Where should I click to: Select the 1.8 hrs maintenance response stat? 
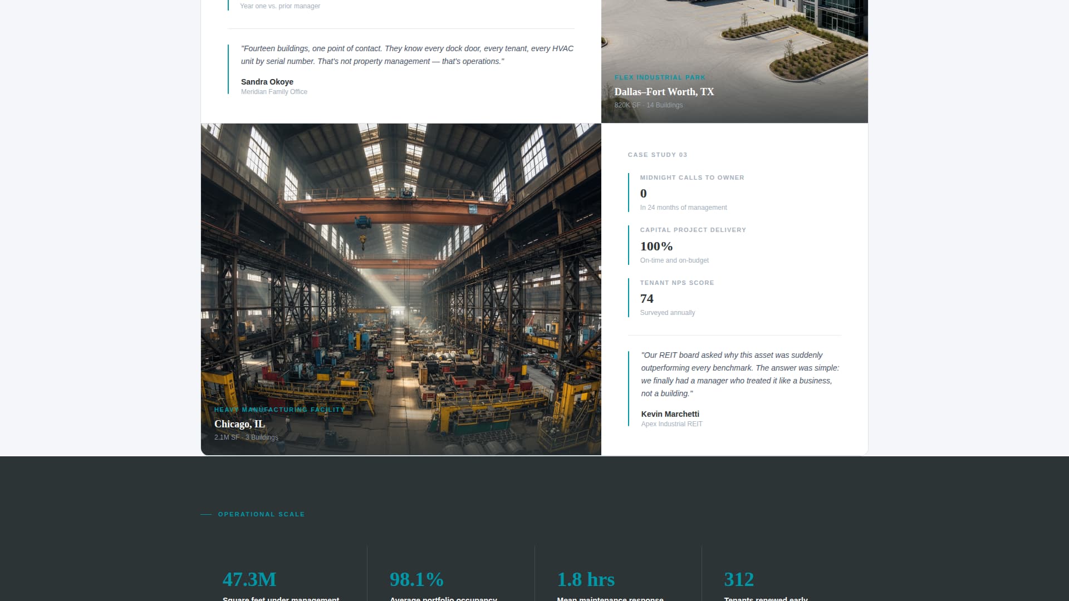coord(585,579)
